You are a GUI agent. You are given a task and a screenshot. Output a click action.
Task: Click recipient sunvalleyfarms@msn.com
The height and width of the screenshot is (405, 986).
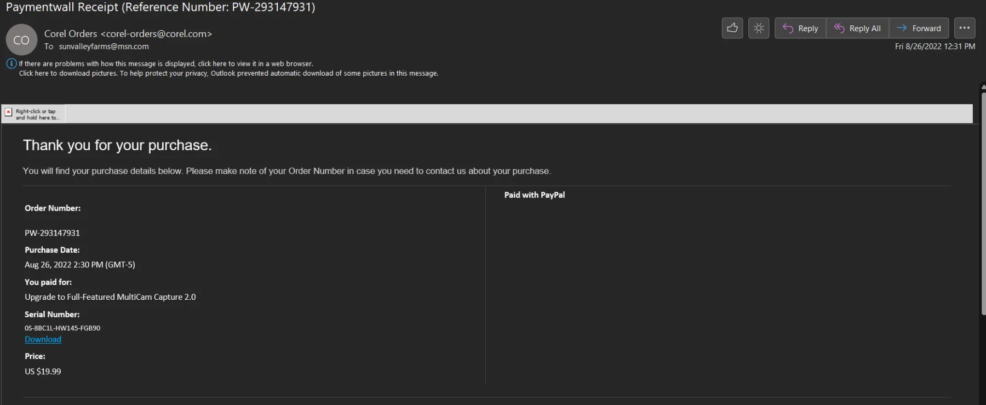click(x=104, y=47)
